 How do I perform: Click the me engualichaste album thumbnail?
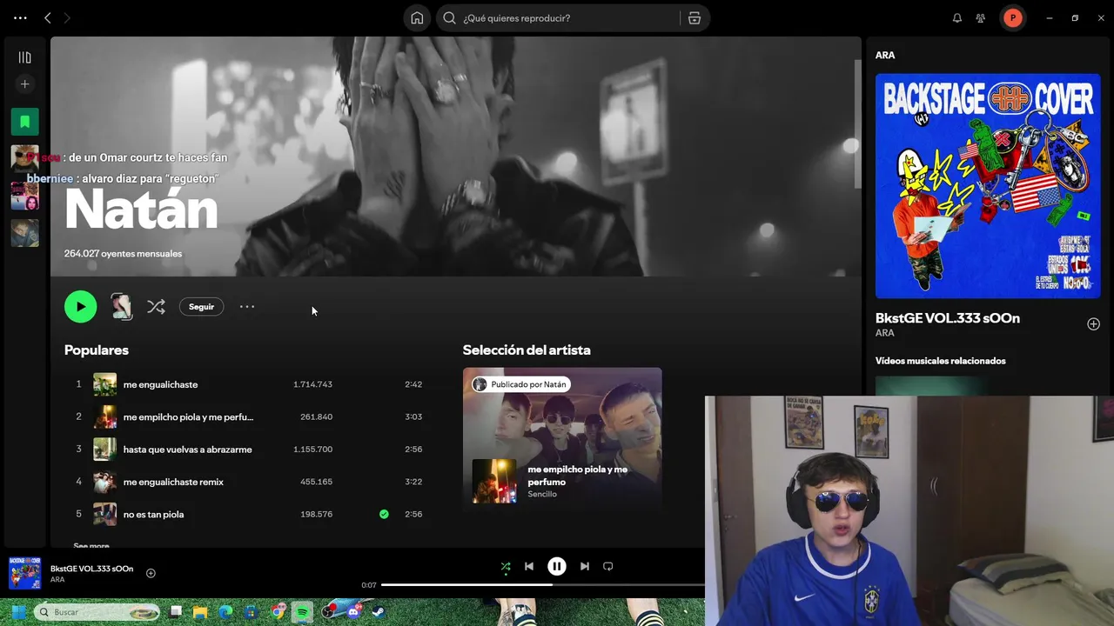(104, 384)
